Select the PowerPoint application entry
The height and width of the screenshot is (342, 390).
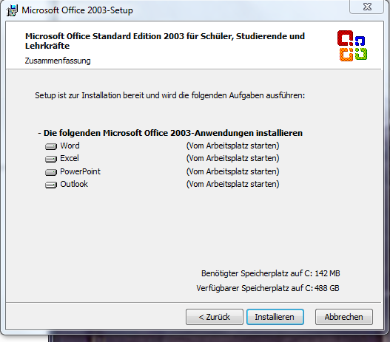(81, 171)
